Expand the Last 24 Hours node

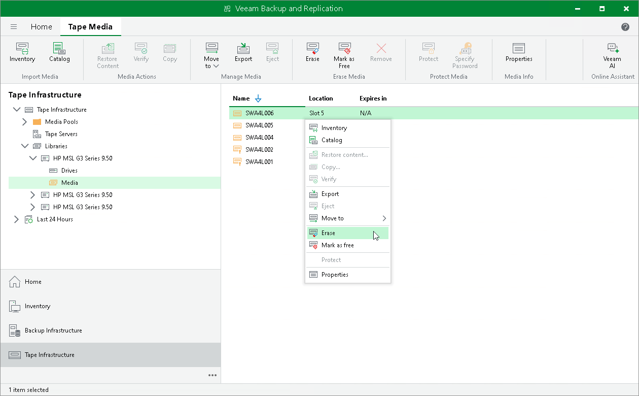tap(16, 219)
